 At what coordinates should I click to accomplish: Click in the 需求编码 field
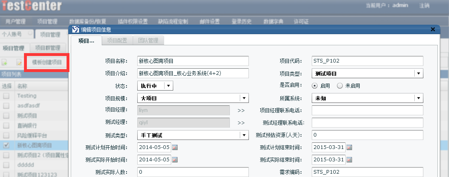click(x=368, y=172)
